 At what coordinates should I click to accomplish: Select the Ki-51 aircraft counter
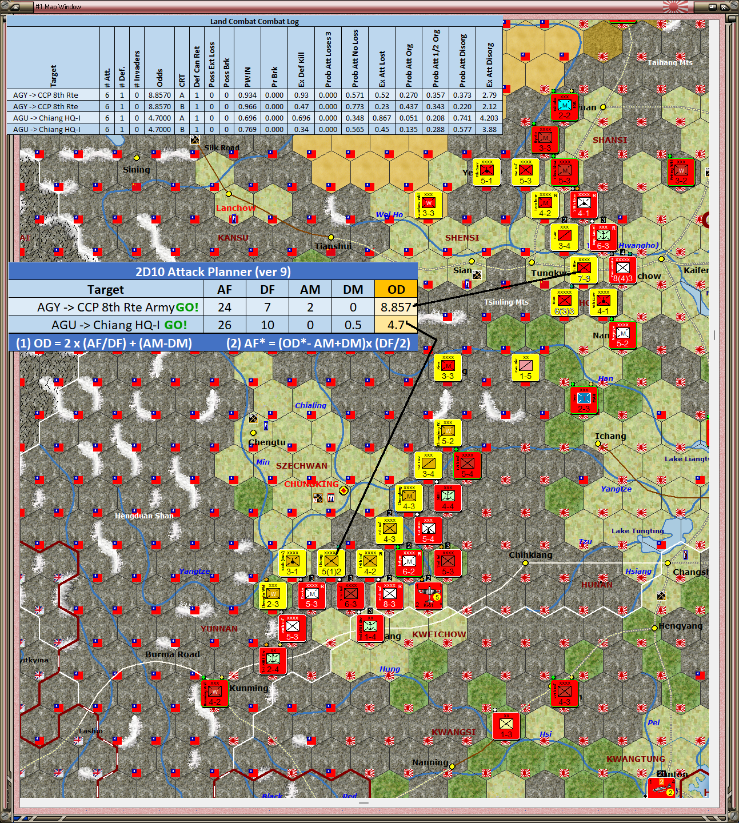click(x=429, y=596)
